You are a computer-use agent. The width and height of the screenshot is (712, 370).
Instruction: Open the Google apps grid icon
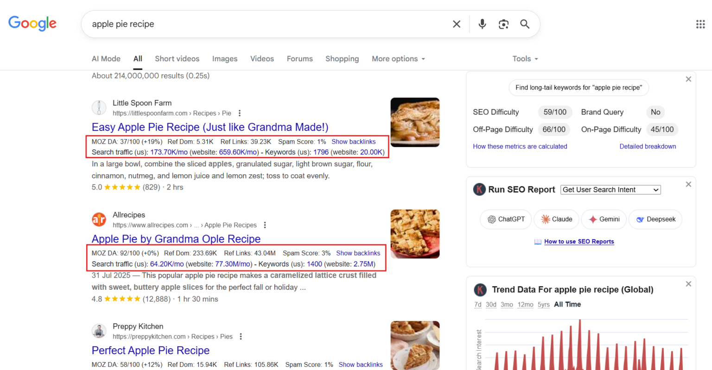pos(700,24)
